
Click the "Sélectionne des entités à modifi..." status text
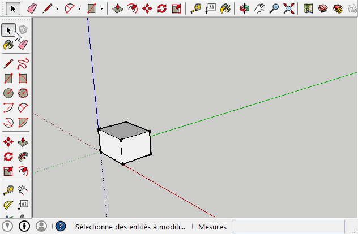pos(130,227)
